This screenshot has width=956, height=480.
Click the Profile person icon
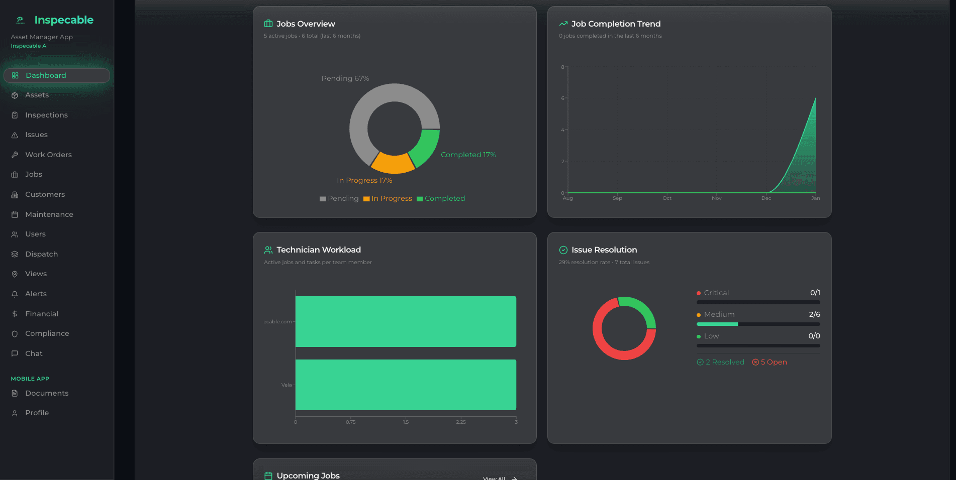[x=15, y=413]
